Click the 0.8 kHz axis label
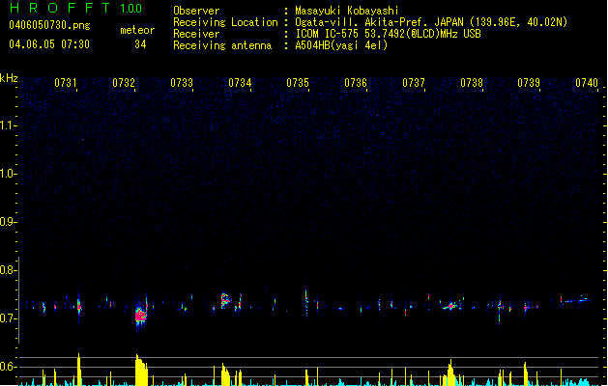608x386 pixels. pyautogui.click(x=8, y=270)
